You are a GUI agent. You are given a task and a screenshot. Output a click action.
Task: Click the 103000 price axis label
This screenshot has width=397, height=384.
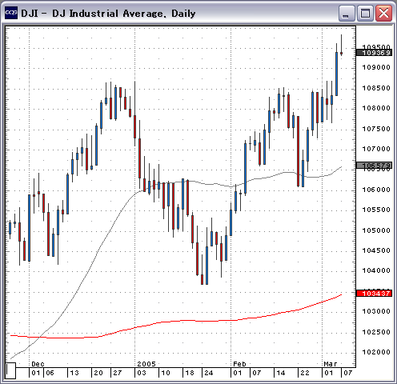376,311
